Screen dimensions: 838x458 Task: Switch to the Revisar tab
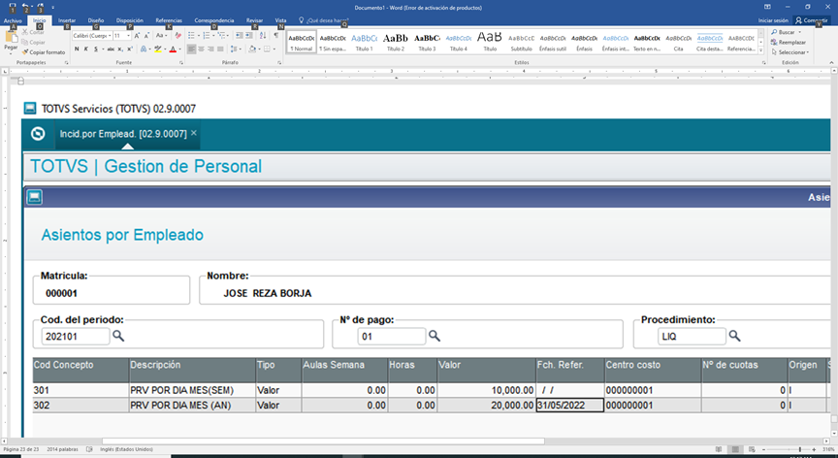pos(254,20)
